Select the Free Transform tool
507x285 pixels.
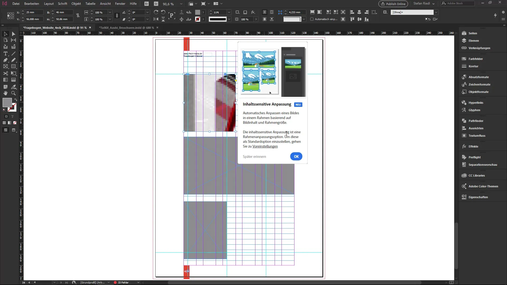click(x=13, y=73)
